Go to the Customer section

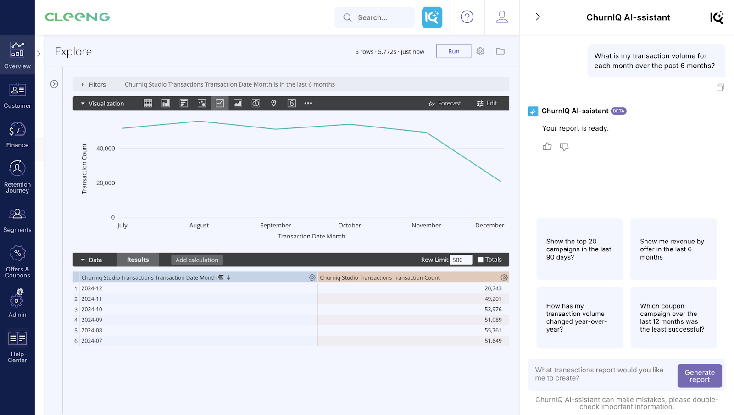pyautogui.click(x=17, y=95)
